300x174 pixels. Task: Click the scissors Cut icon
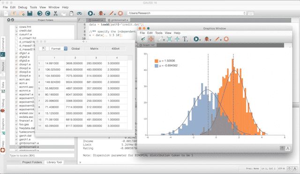coord(55,13)
